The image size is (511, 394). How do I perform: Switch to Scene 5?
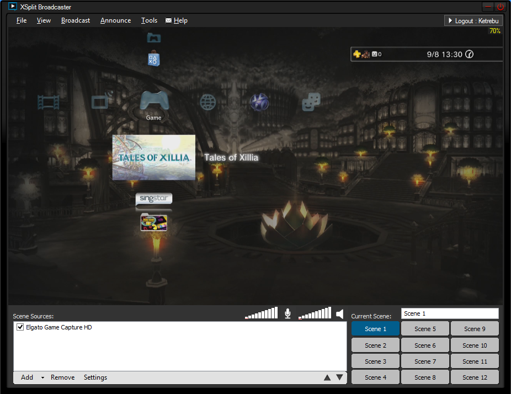(x=425, y=329)
